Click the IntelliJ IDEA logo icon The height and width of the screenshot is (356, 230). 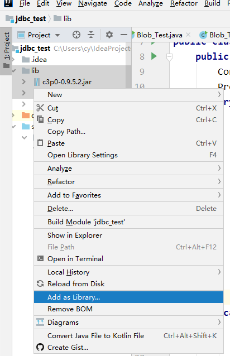[x=8, y=3]
